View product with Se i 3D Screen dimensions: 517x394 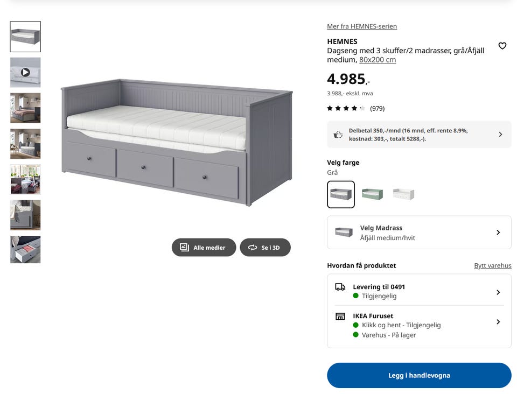265,248
